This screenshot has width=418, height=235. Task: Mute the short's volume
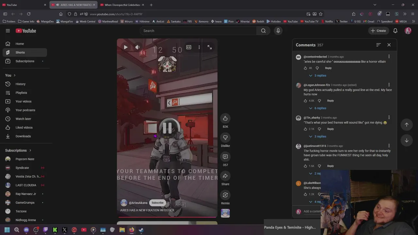[137, 47]
